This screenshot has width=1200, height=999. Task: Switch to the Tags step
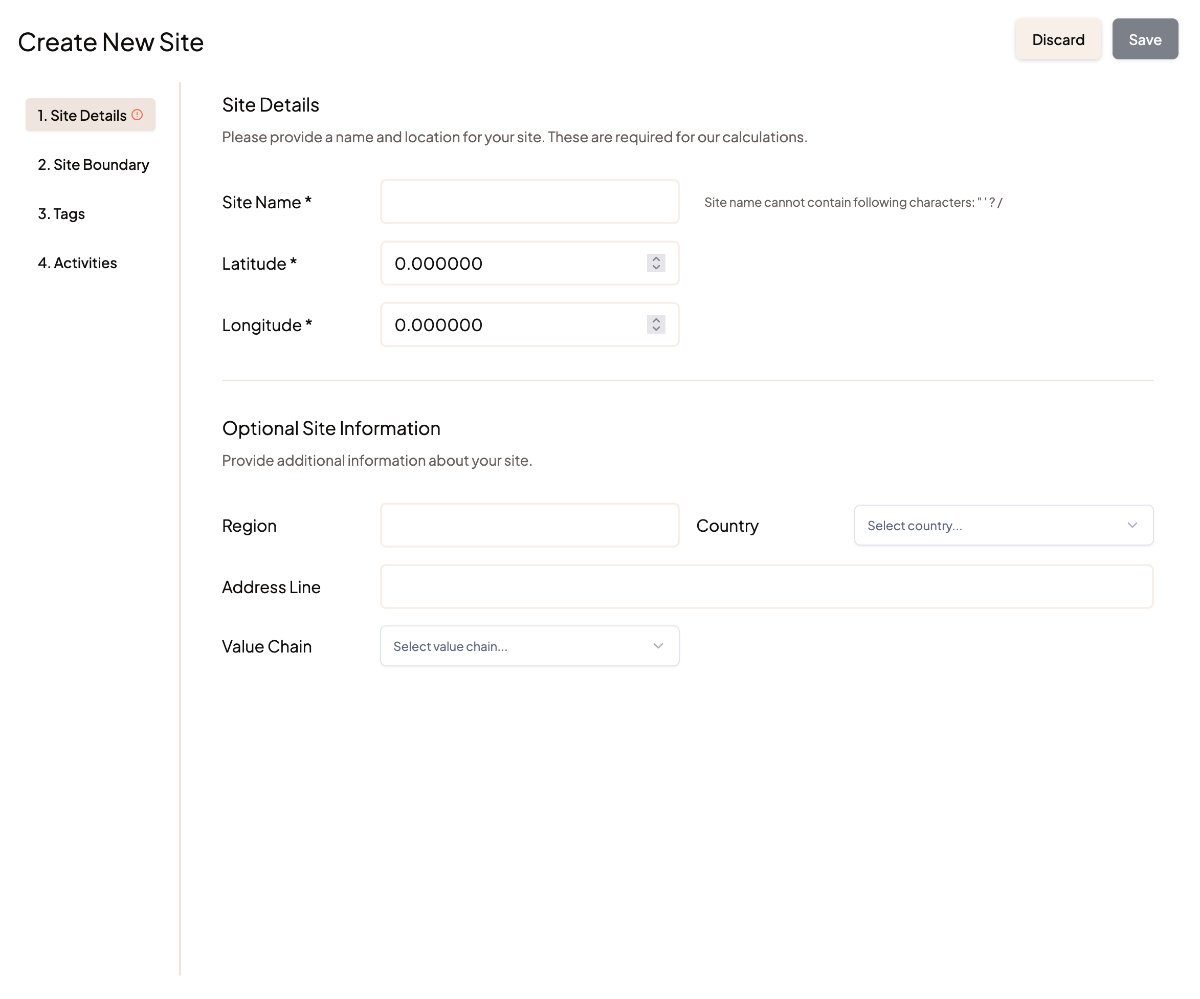click(61, 214)
